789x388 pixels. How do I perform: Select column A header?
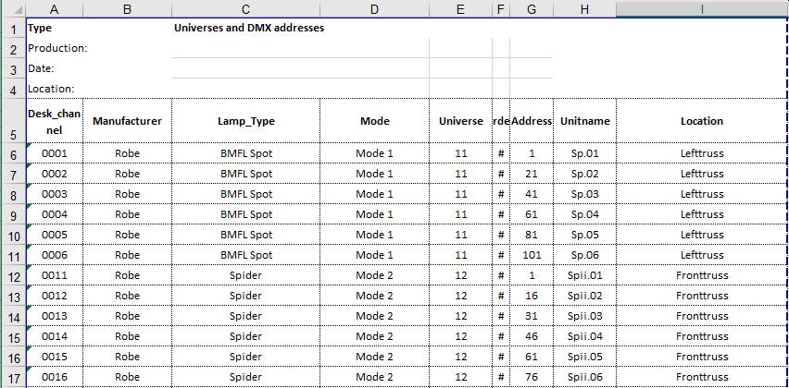tap(55, 8)
